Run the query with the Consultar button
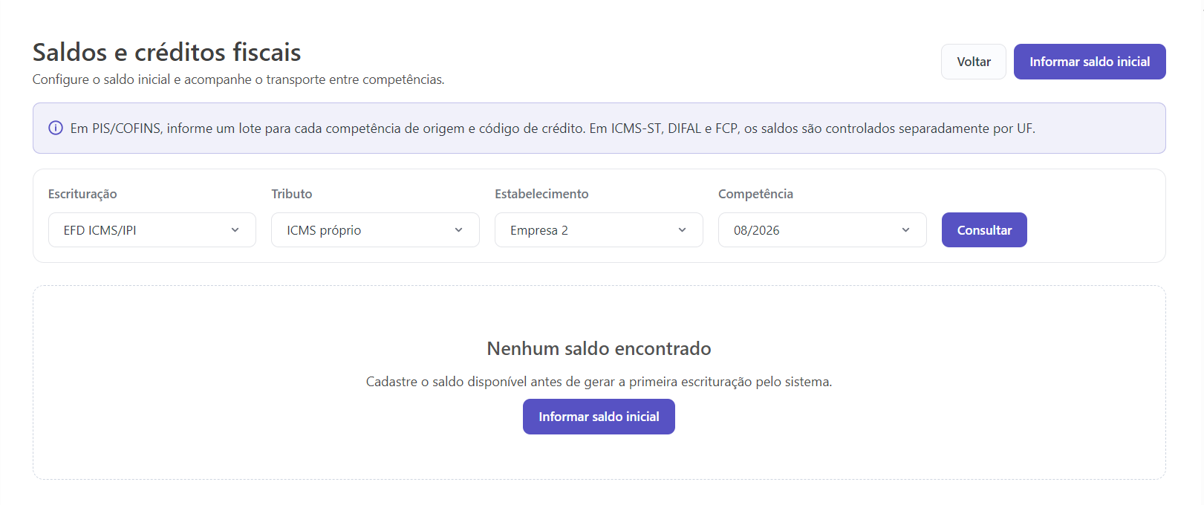Screen dimensions: 1204x505 [984, 230]
